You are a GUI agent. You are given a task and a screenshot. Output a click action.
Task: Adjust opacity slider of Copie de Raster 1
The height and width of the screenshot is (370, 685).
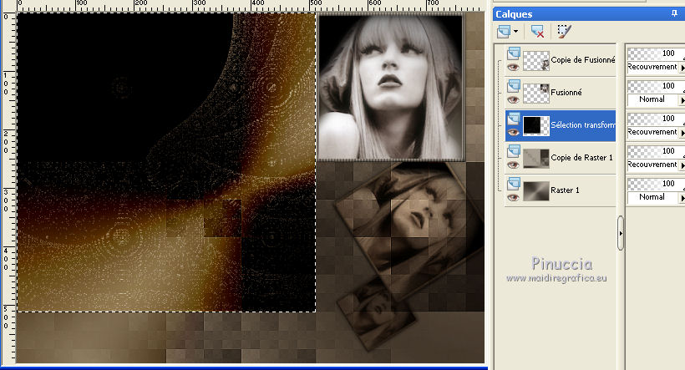pyautogui.click(x=655, y=151)
